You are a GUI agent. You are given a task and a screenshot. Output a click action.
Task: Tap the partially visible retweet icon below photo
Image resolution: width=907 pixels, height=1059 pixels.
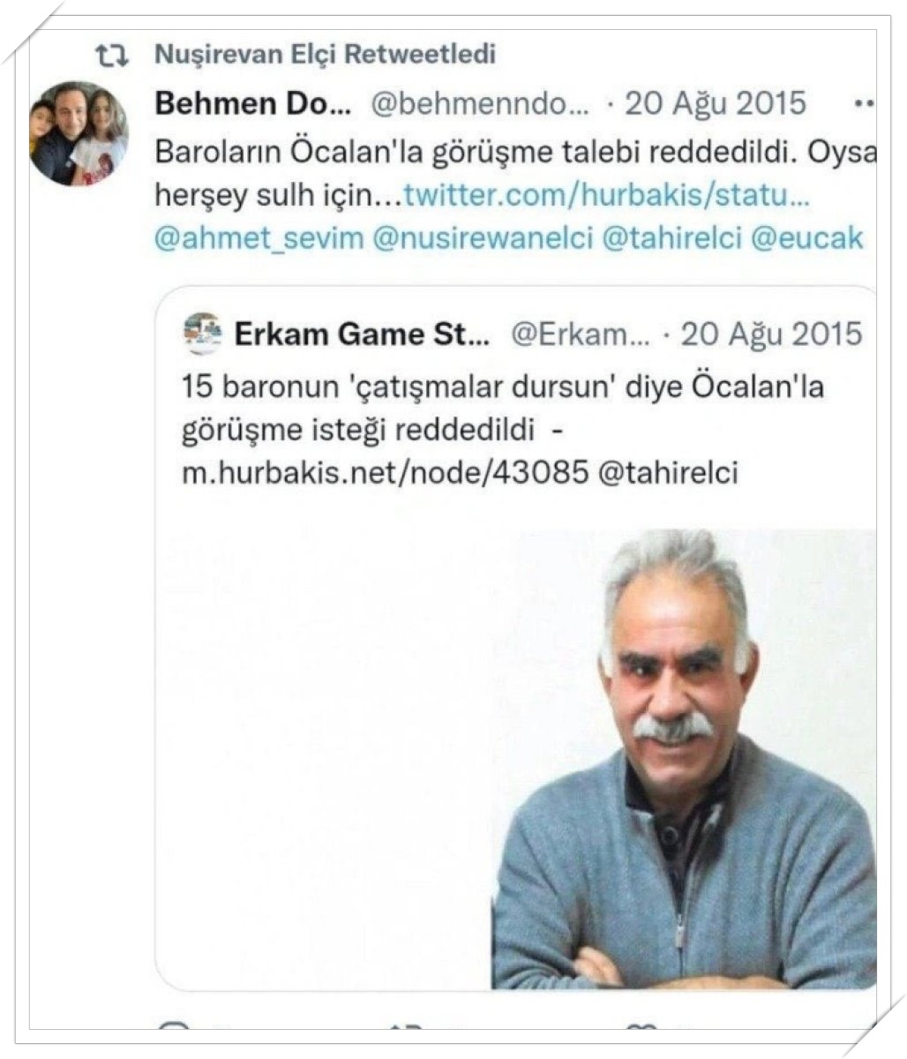409,1026
